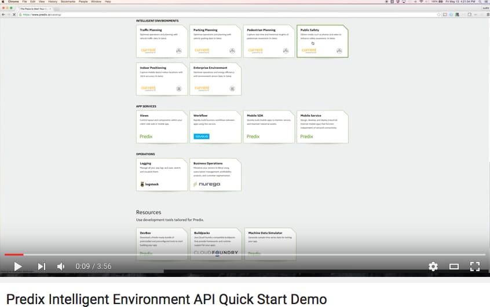Select the Public Safety card
The image size is (490, 307).
click(x=322, y=41)
